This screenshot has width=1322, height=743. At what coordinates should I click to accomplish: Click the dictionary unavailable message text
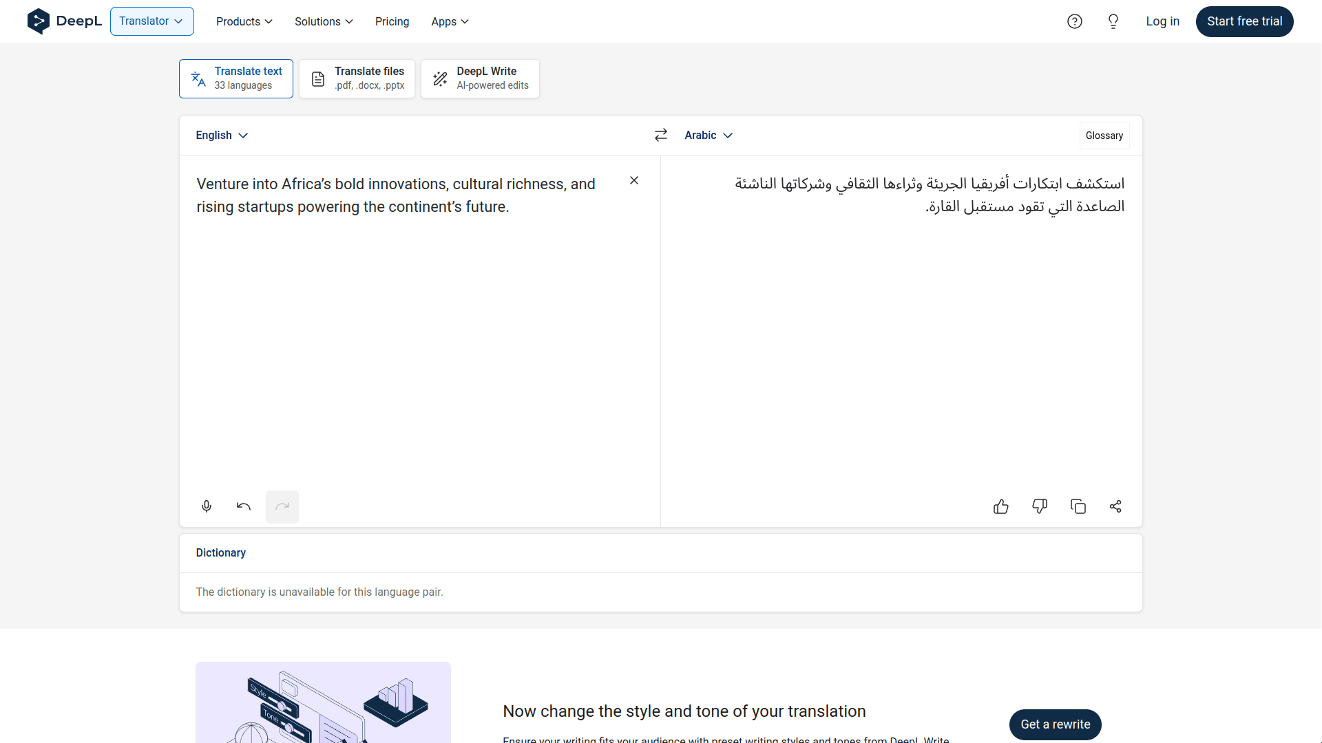click(x=319, y=592)
